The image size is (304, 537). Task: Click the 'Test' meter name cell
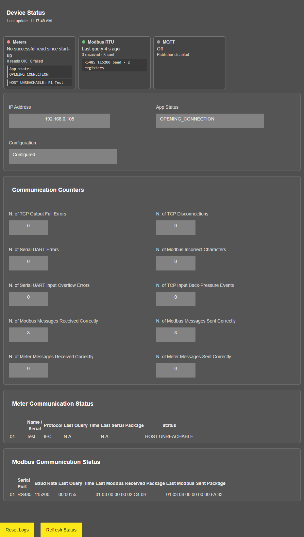click(31, 436)
